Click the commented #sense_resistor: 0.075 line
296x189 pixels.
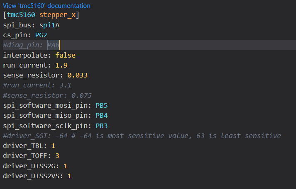(47, 95)
